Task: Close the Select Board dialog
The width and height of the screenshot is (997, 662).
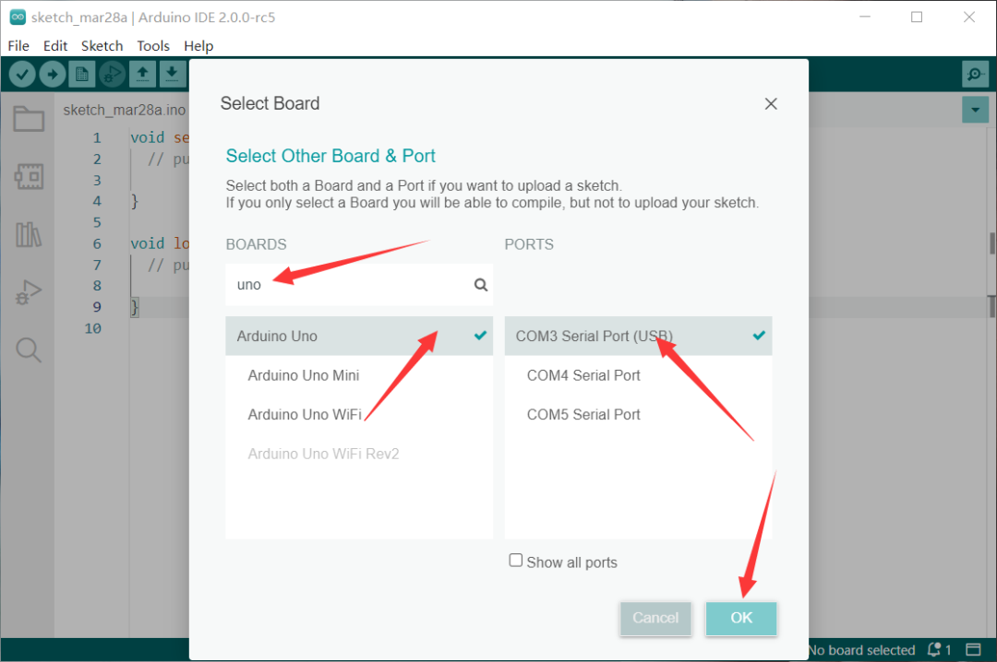Action: click(771, 103)
